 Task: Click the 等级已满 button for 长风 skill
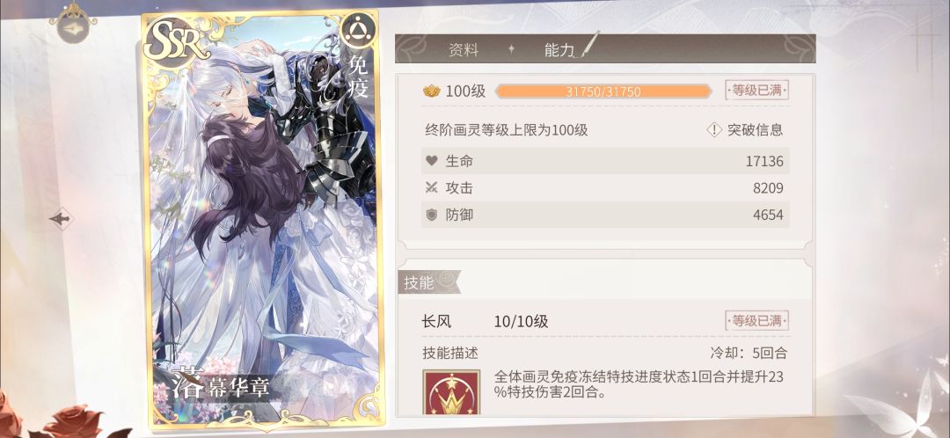(x=757, y=321)
